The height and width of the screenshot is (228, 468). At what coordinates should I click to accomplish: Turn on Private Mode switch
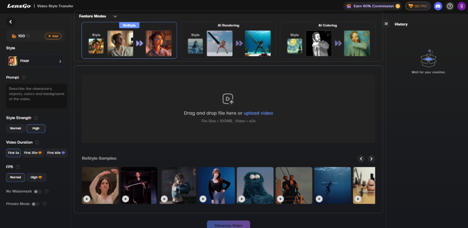(36, 204)
